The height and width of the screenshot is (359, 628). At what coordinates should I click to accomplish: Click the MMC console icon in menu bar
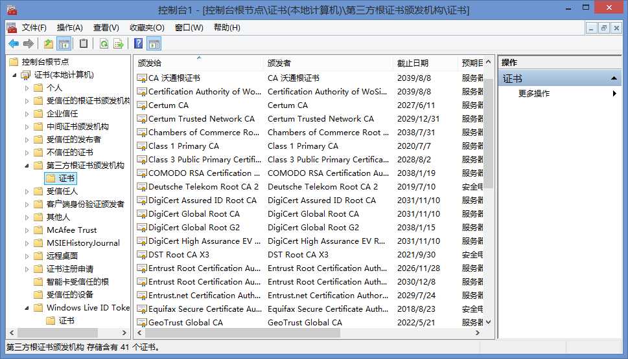12,28
